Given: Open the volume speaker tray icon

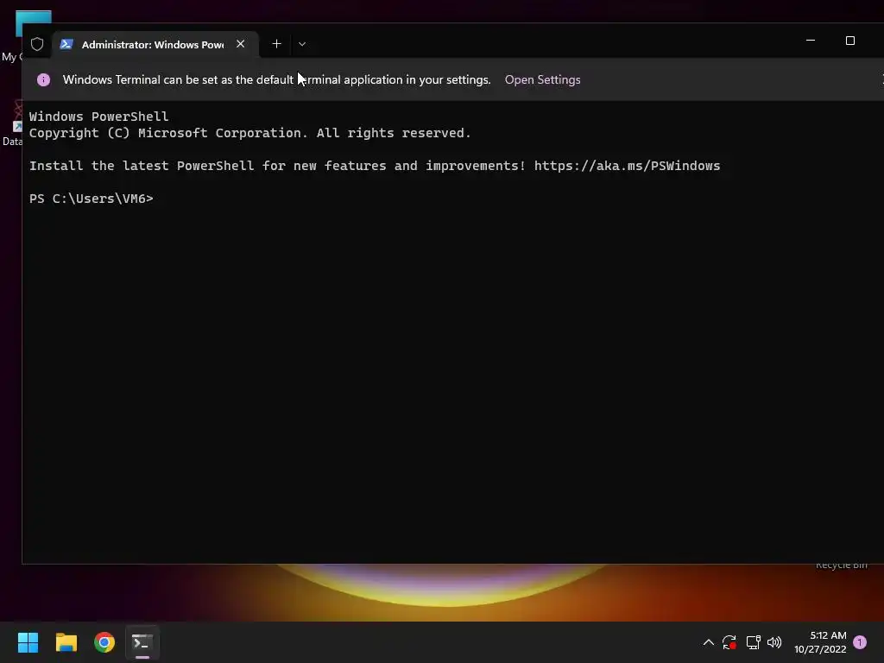Looking at the screenshot, I should click(774, 642).
